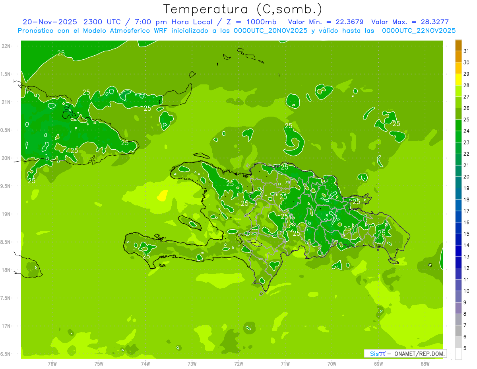This screenshot has width=477, height=369.
Task: Click the legend swatch between 19 and 20
Action: click(x=458, y=182)
